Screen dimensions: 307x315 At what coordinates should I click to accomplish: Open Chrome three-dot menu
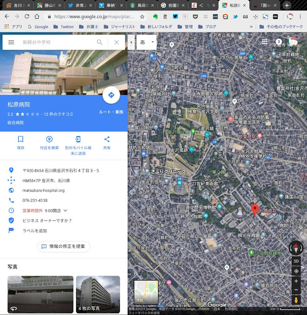click(x=300, y=17)
